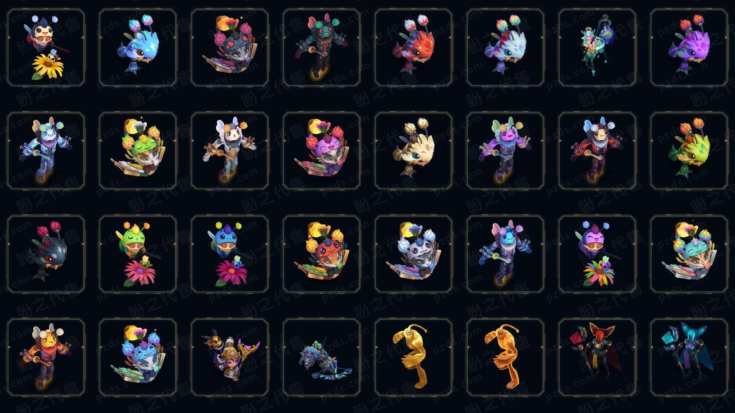Open the armored creature with crossbow
The image size is (735, 413).
tap(322, 357)
